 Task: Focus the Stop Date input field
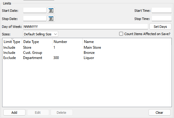coord(35,18)
